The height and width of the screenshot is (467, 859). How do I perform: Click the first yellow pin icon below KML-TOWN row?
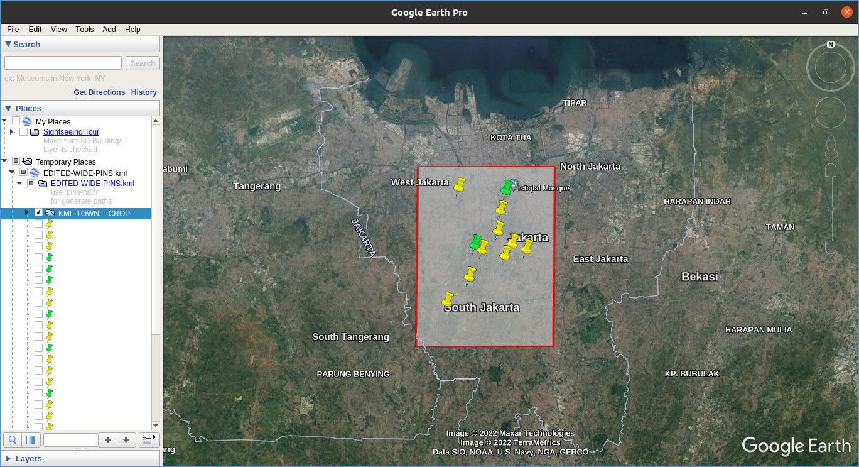point(50,224)
